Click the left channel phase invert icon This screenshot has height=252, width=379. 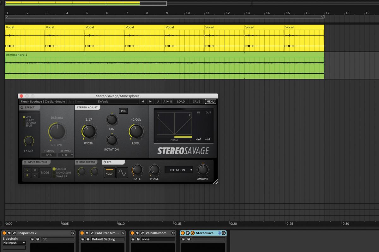pos(35,169)
